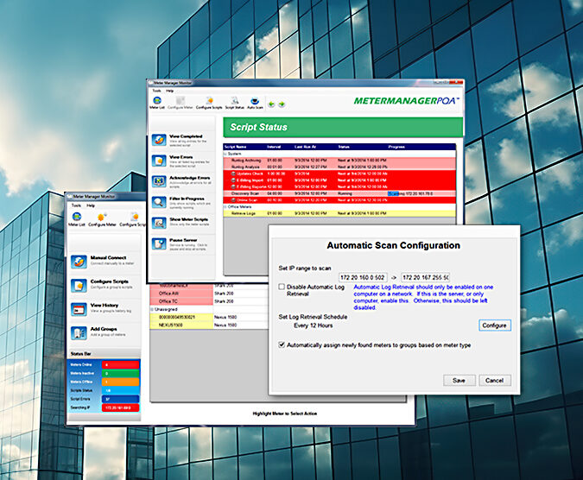
Task: Click the Searching IP status value
Action: pos(120,407)
